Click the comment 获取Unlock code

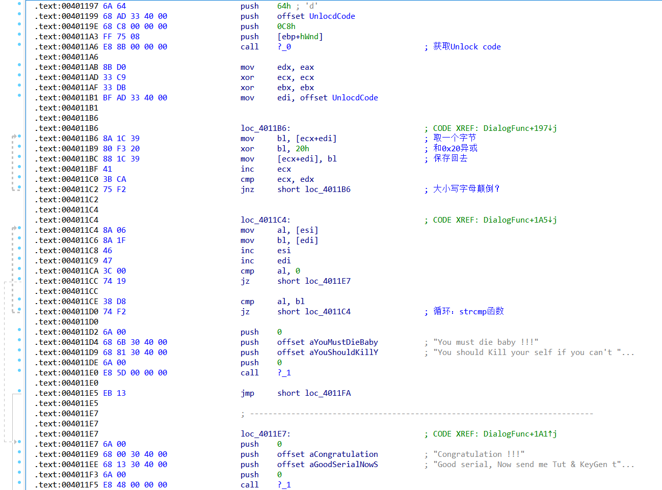coord(467,47)
